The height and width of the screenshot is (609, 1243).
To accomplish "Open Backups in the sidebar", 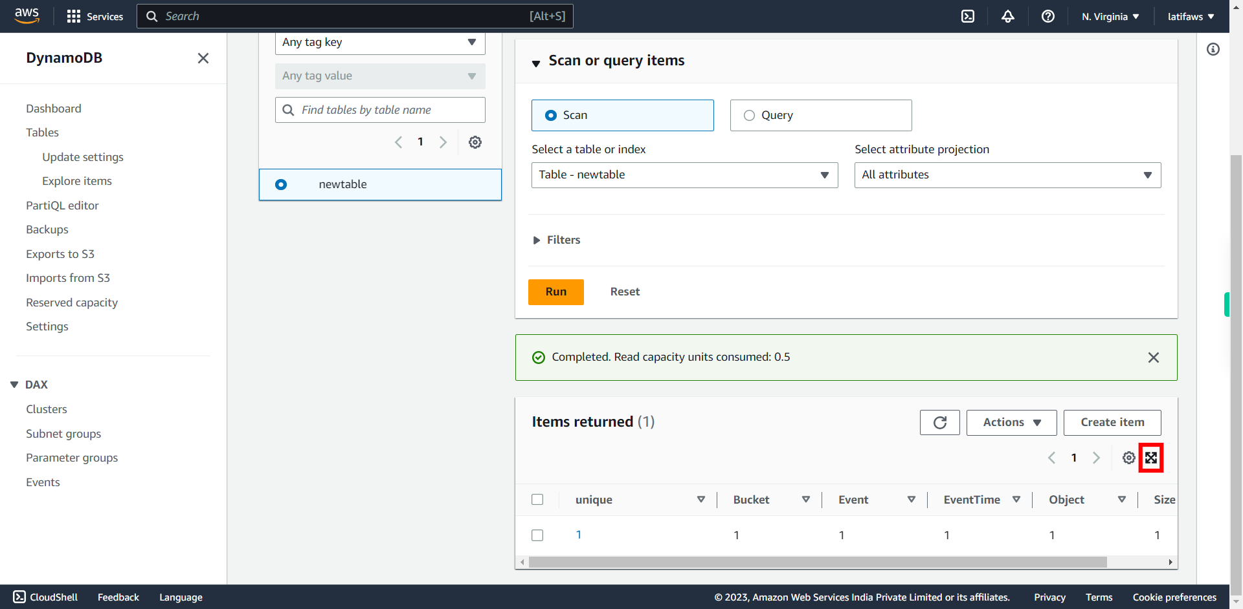I will tap(47, 230).
